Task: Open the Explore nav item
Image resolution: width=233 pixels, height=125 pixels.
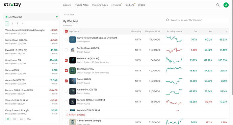Action: 67,5
